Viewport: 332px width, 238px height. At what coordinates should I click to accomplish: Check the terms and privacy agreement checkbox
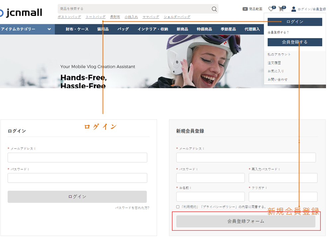(178, 207)
